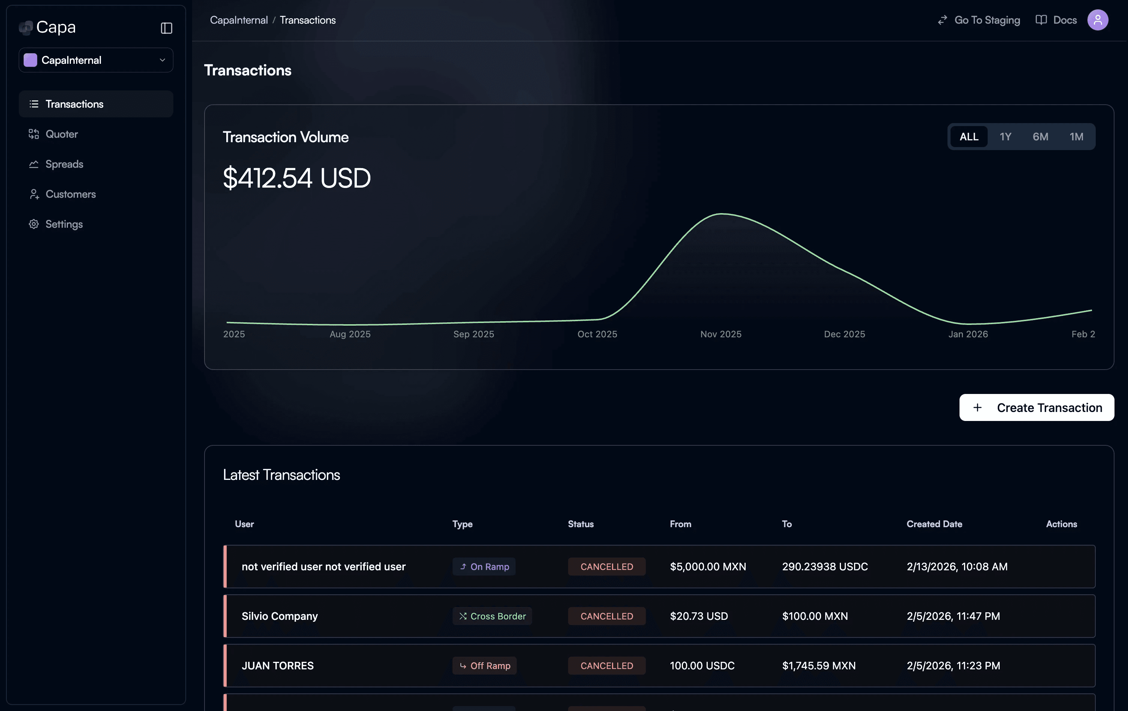This screenshot has width=1128, height=711.
Task: Click CapaInternal breadcrumb link
Action: click(x=239, y=20)
